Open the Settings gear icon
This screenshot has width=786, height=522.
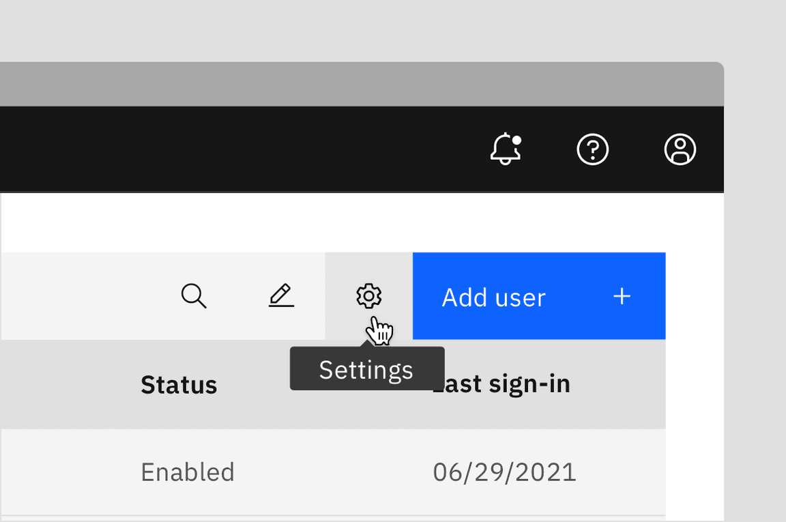(368, 296)
